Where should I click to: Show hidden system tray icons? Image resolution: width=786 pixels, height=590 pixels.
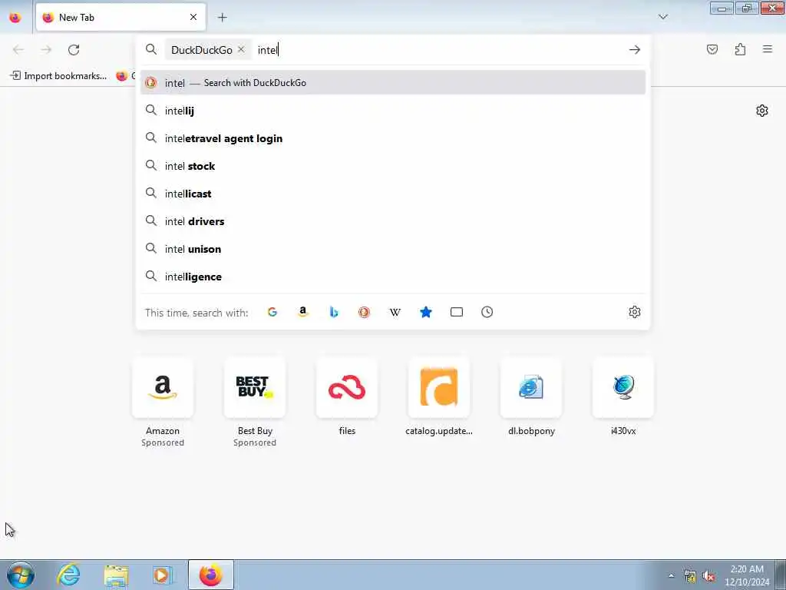(671, 576)
